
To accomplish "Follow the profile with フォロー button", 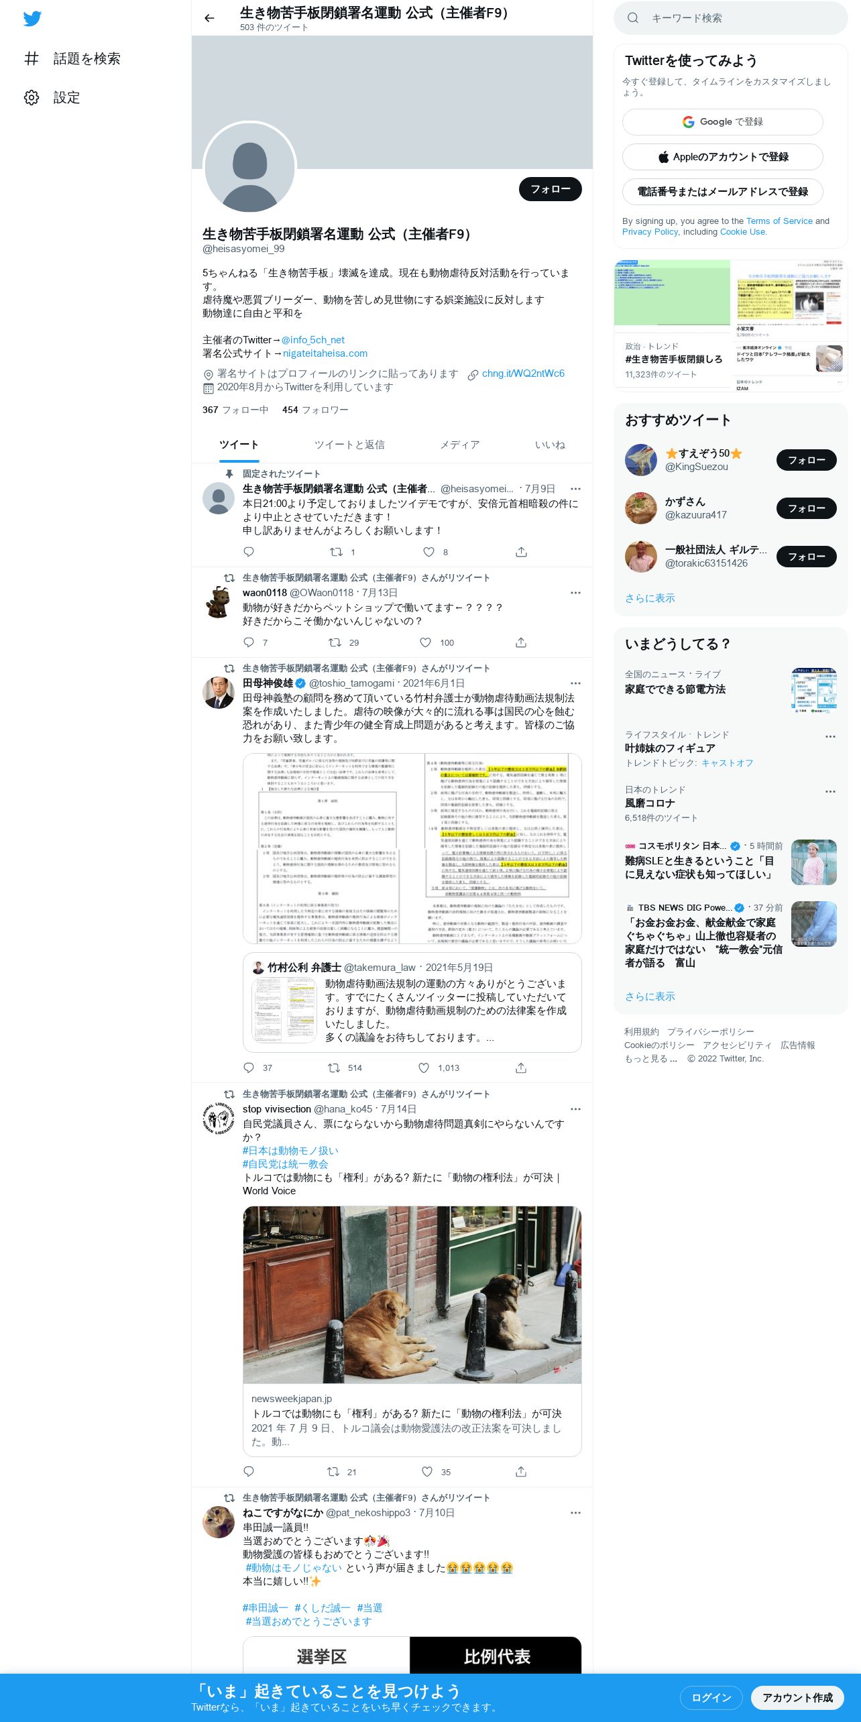I will pos(550,189).
